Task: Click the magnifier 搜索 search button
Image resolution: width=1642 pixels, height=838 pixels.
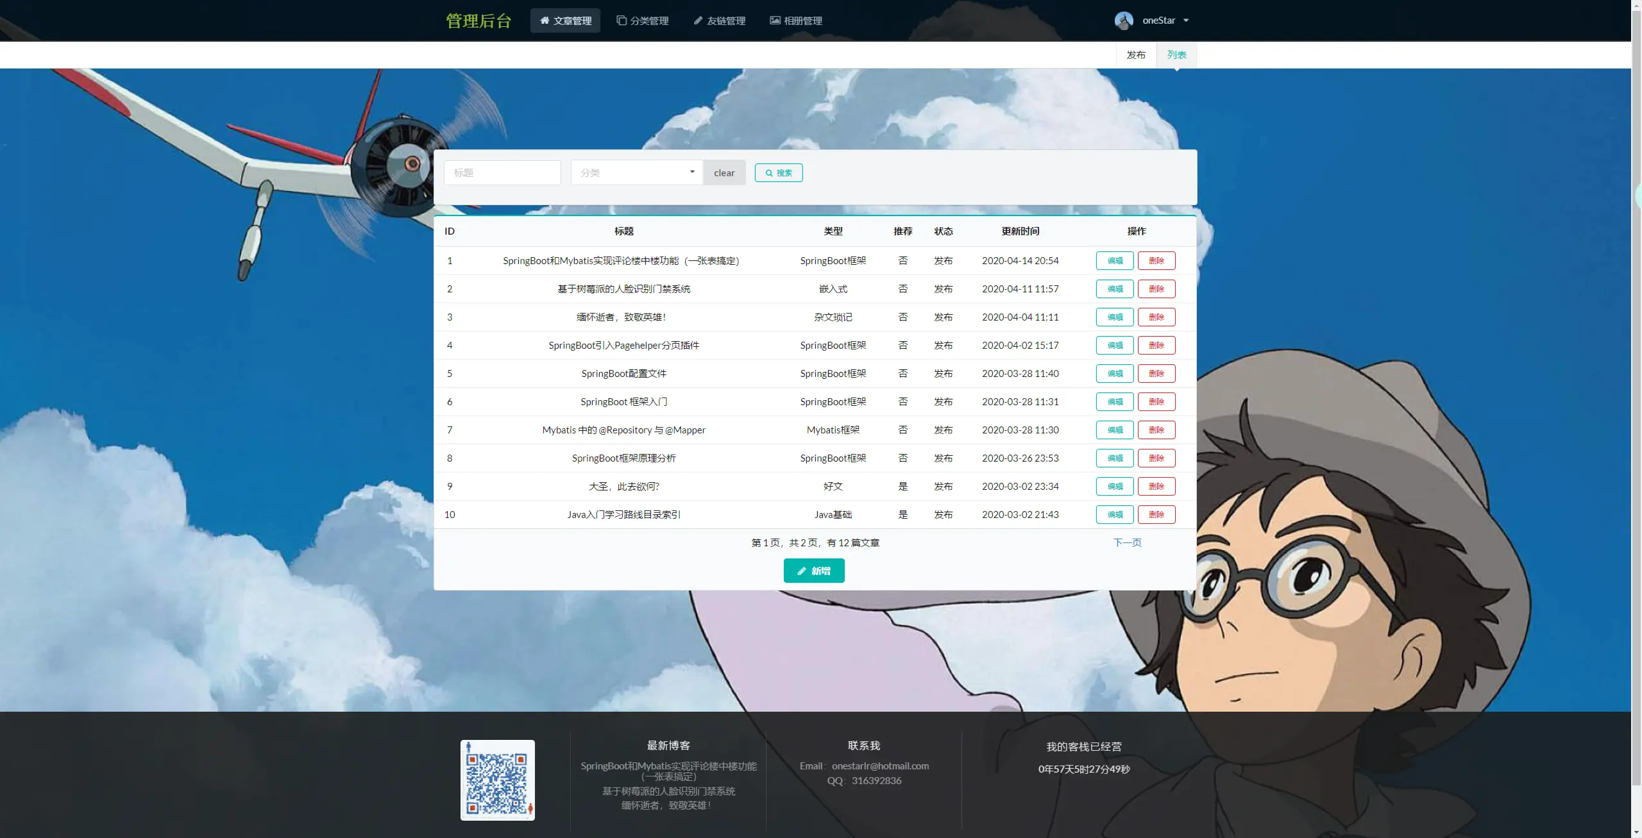Action: coord(778,172)
